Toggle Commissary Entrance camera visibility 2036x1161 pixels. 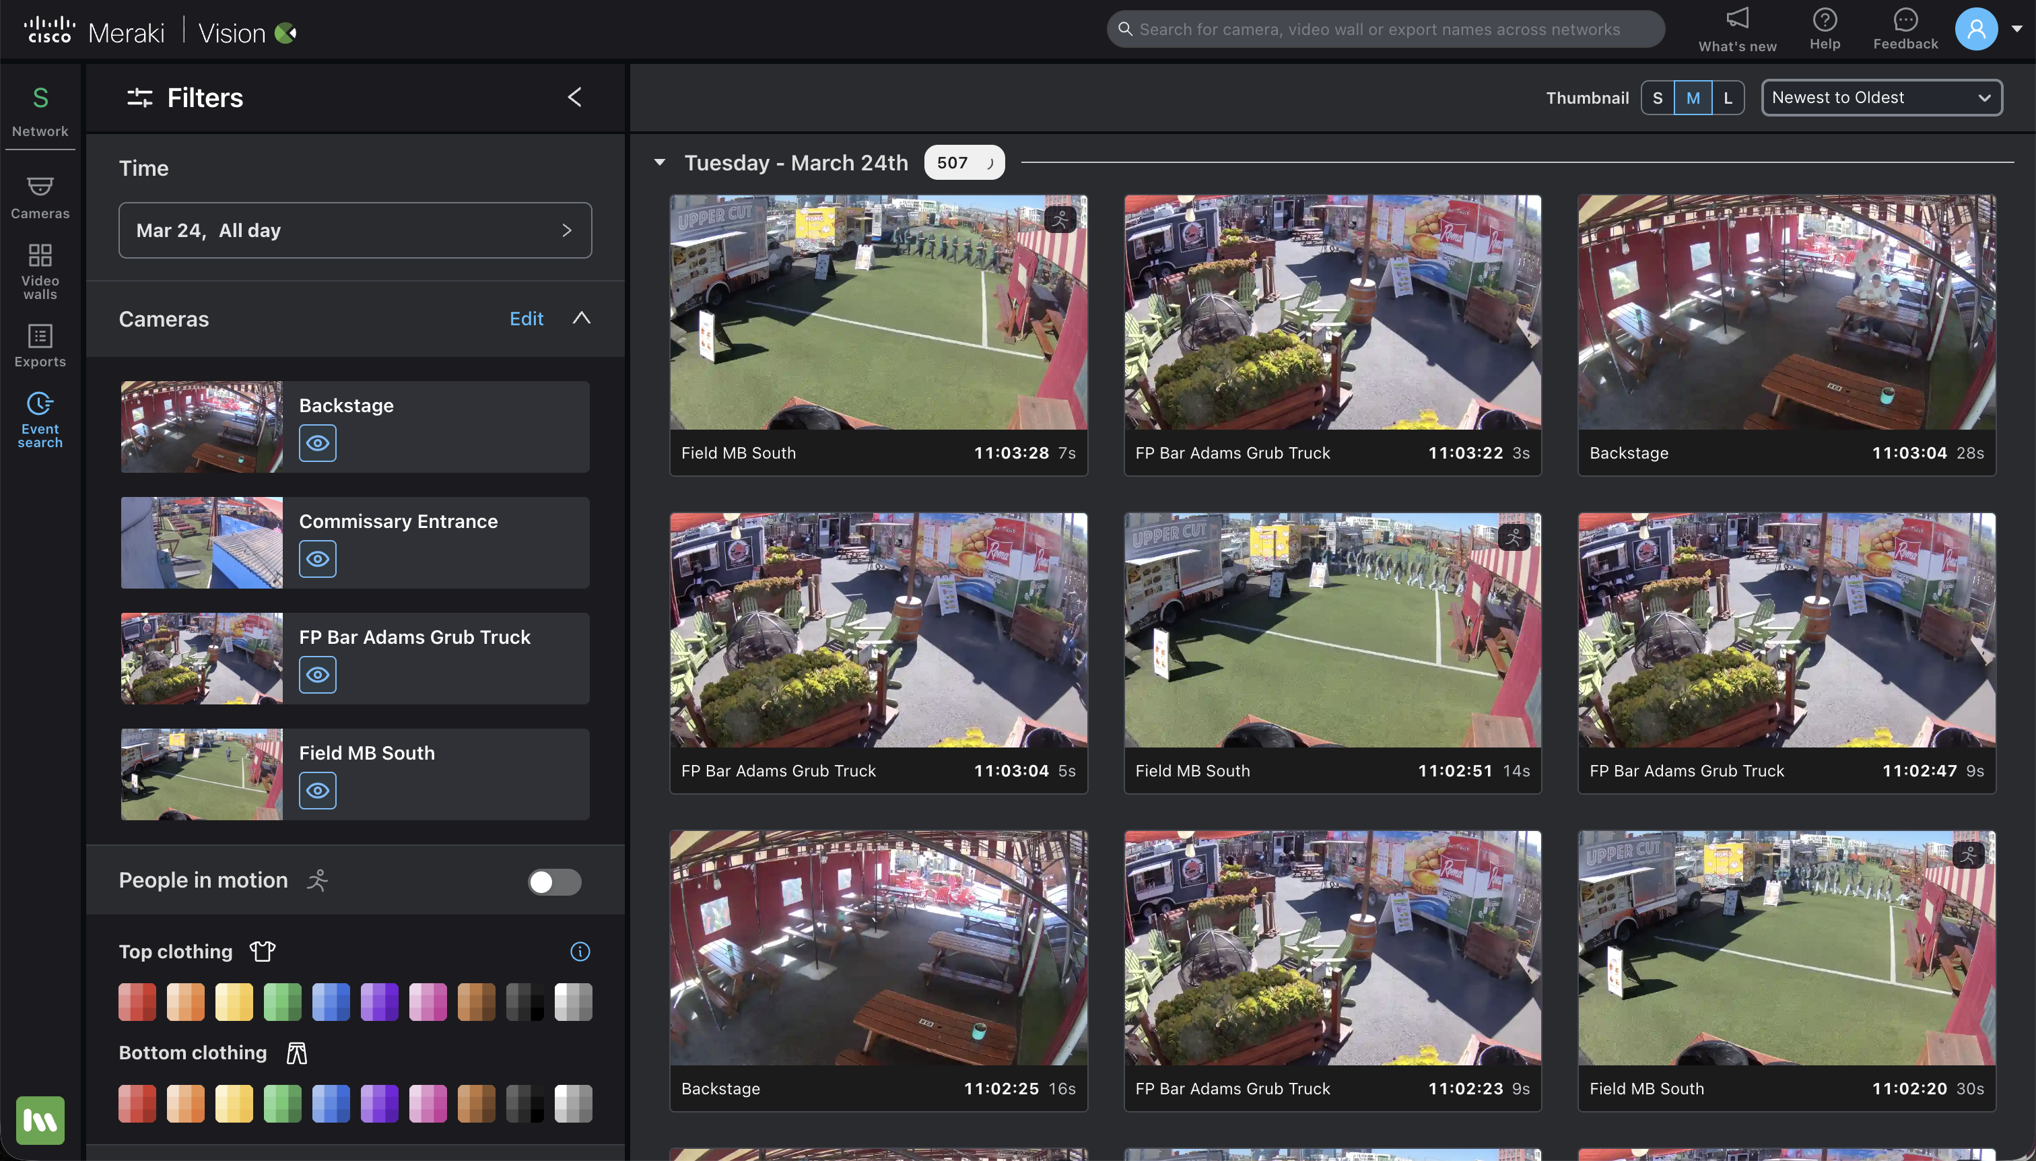point(317,559)
